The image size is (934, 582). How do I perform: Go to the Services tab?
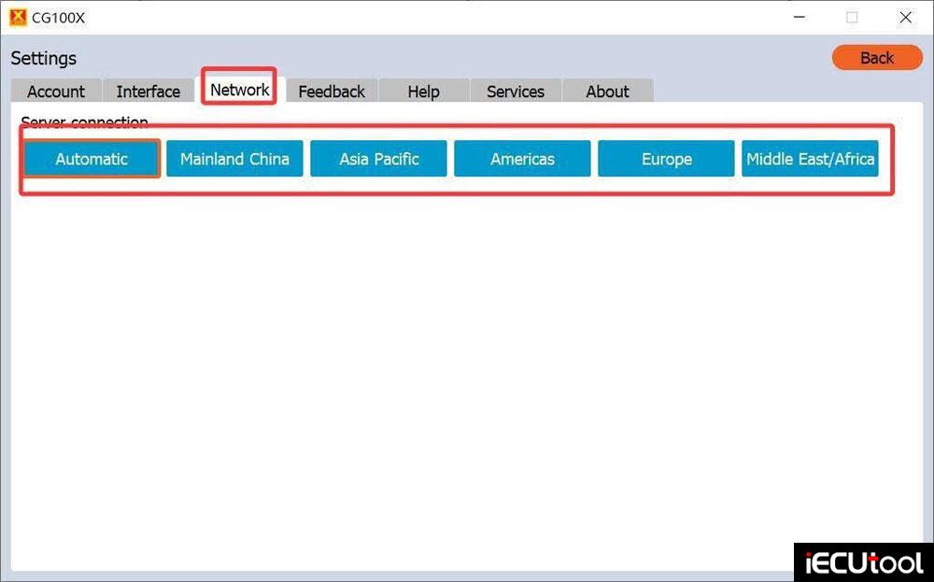[515, 91]
